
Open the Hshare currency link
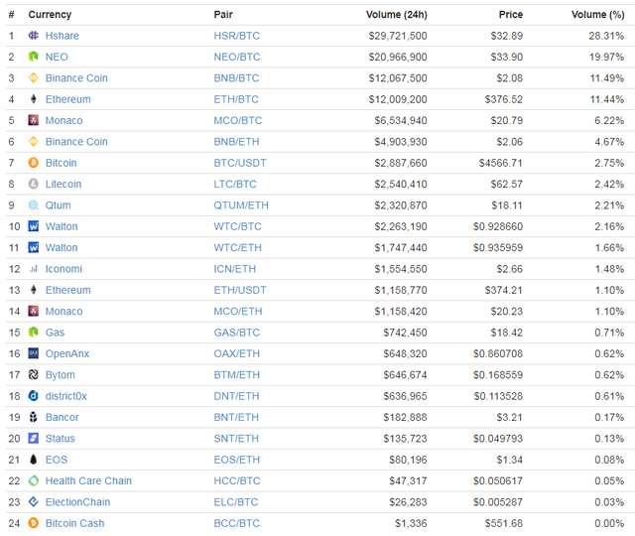(x=62, y=36)
